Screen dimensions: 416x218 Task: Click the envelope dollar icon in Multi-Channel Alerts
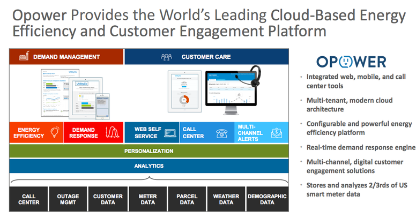click(x=277, y=133)
